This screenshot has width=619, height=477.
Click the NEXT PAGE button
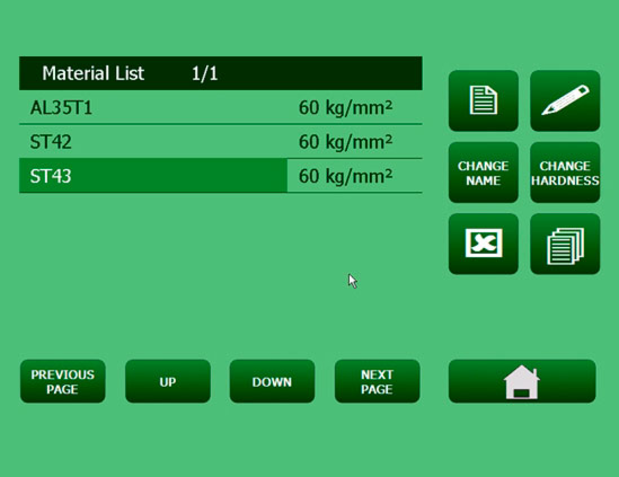click(377, 382)
